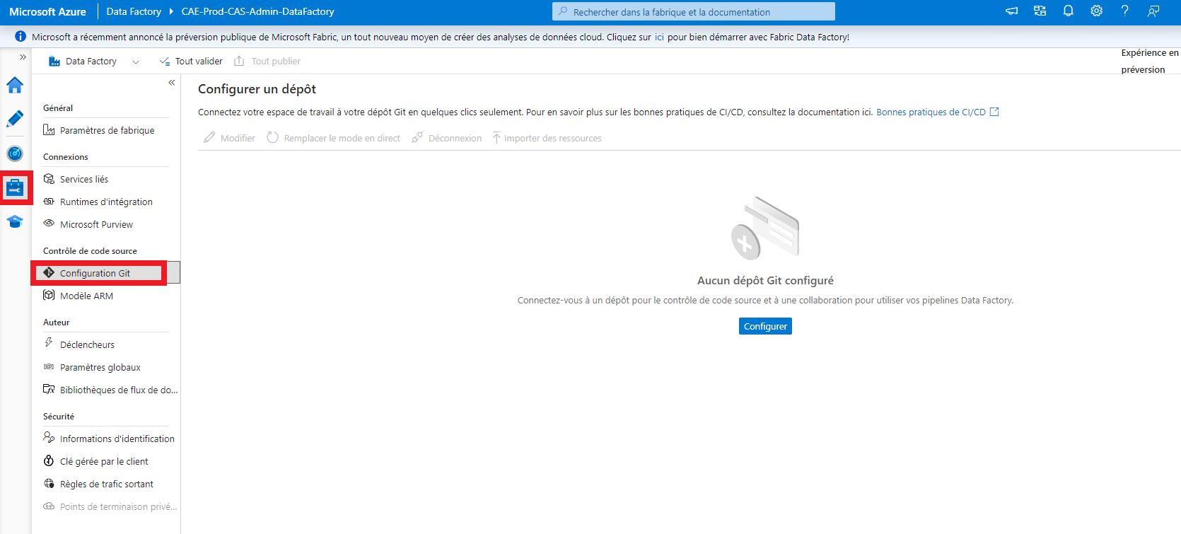
Task: Collapse the Manage side panel
Action: [x=171, y=83]
